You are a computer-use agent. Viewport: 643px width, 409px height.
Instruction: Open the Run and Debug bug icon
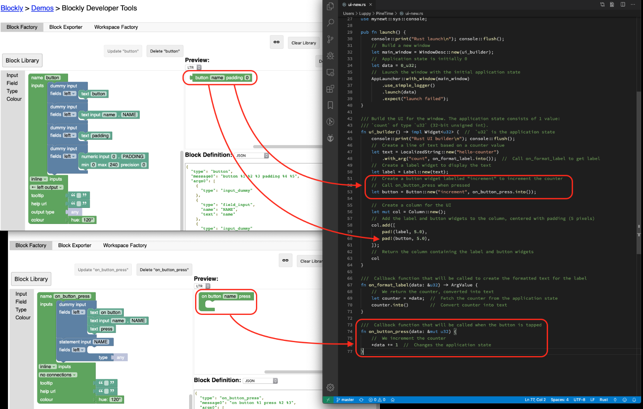pyautogui.click(x=330, y=56)
